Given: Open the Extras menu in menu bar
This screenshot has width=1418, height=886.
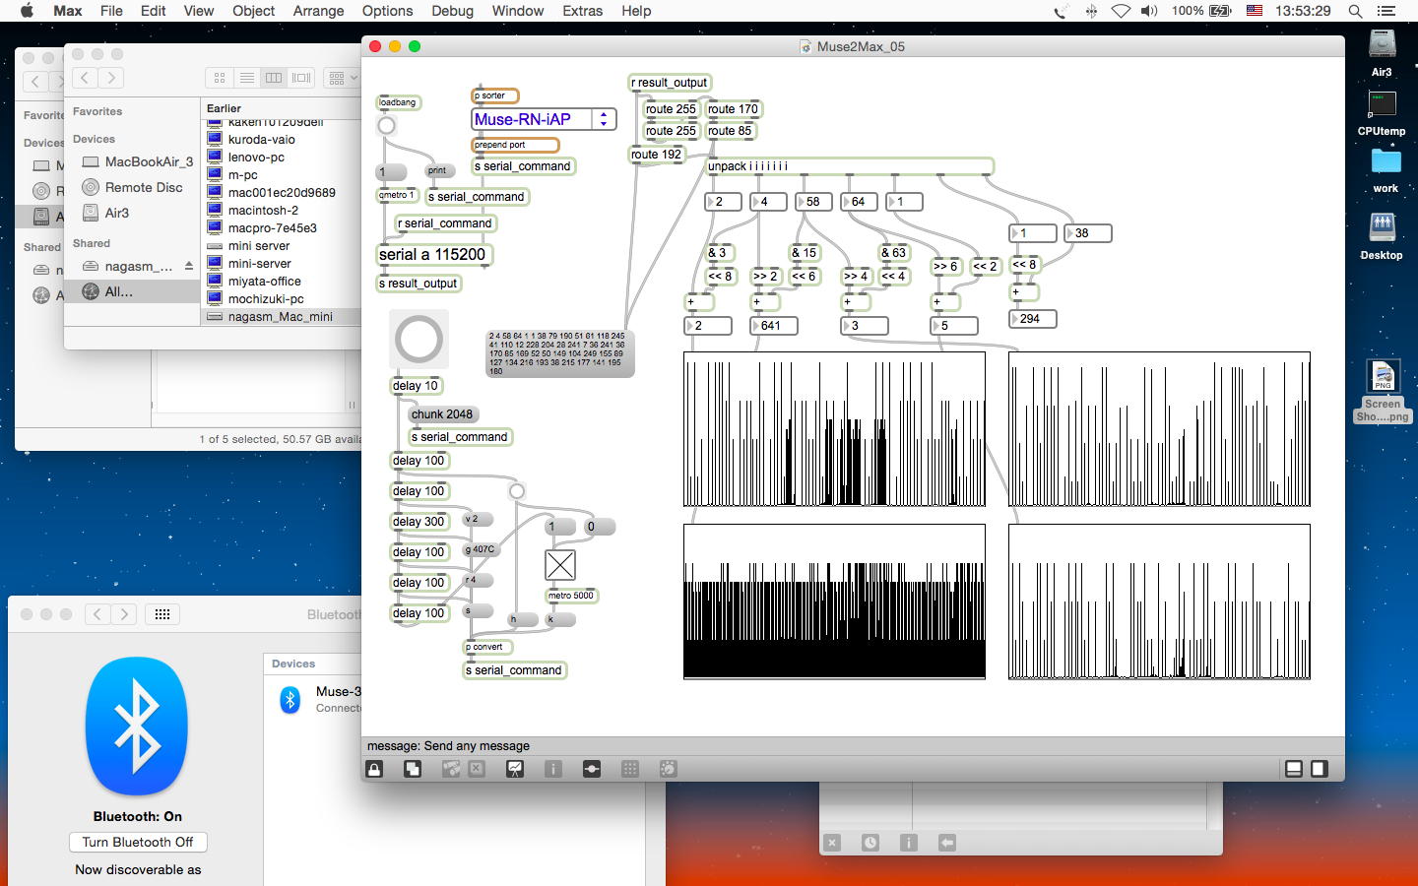Looking at the screenshot, I should pyautogui.click(x=582, y=11).
